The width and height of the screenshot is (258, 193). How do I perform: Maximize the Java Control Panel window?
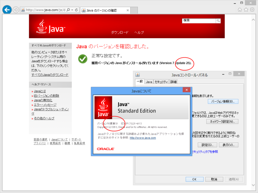tap(230, 74)
